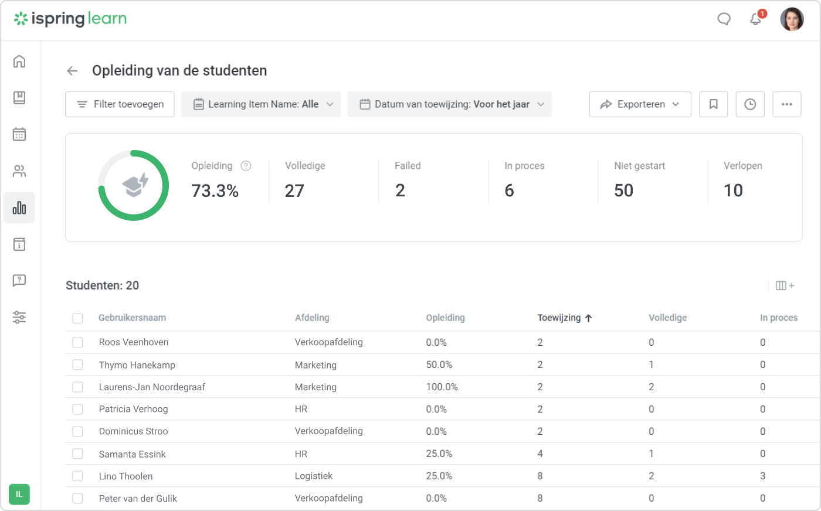The image size is (821, 511).
Task: Open the chat messages icon
Action: click(724, 19)
